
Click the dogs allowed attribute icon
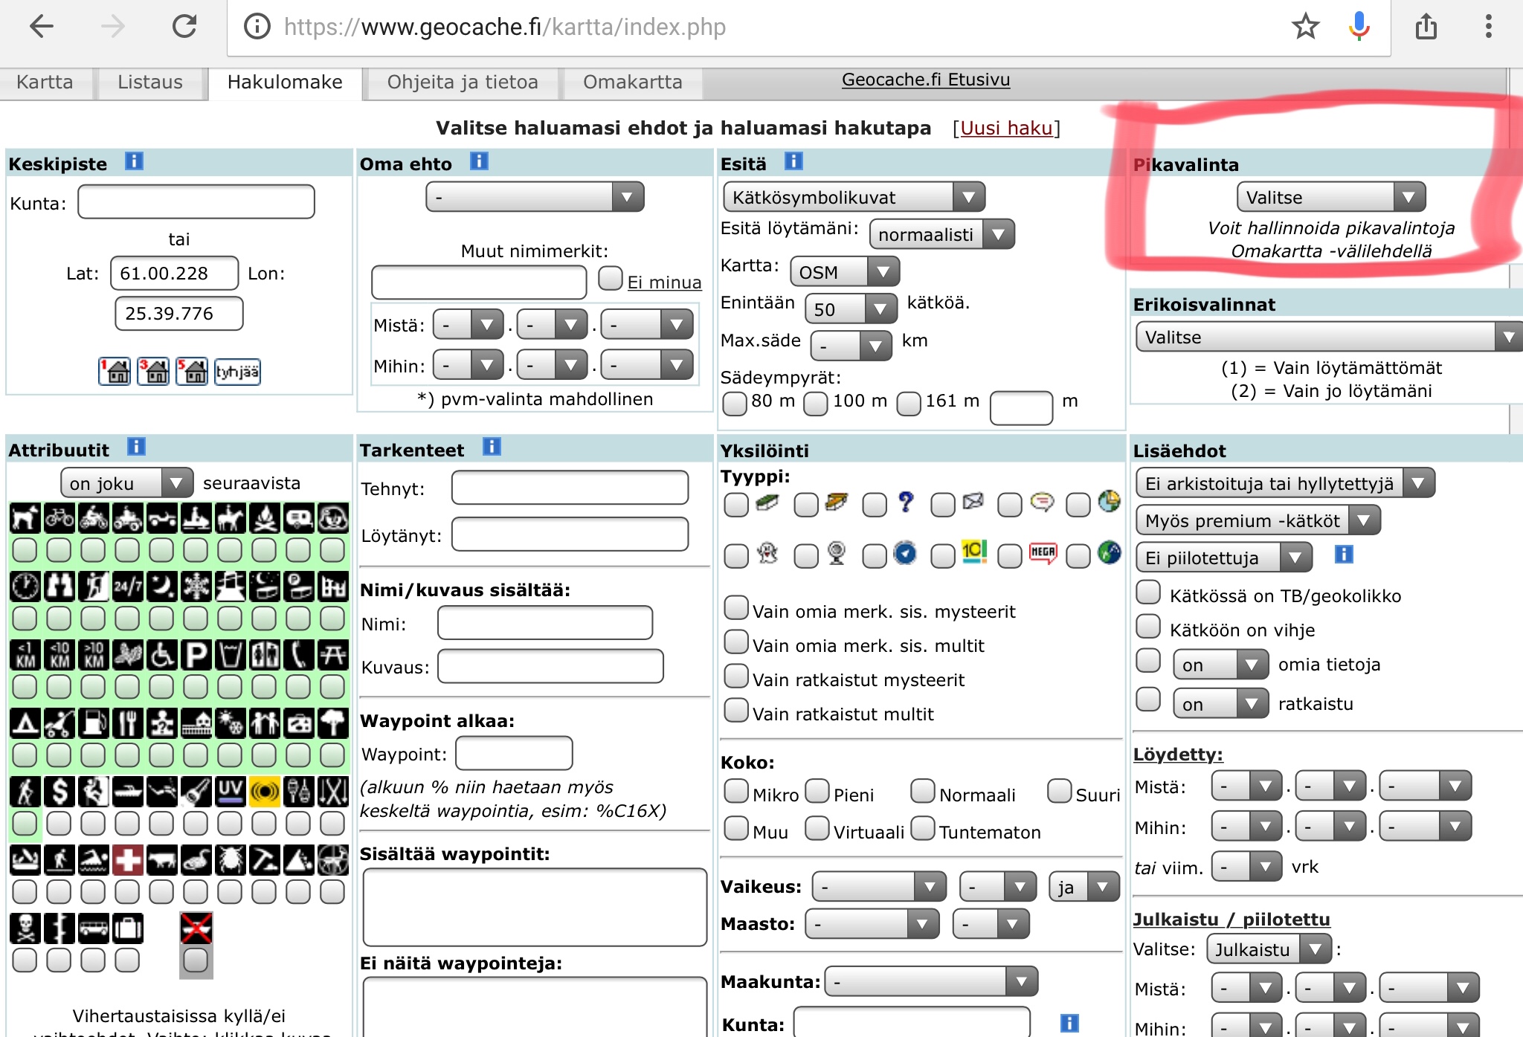(x=25, y=518)
